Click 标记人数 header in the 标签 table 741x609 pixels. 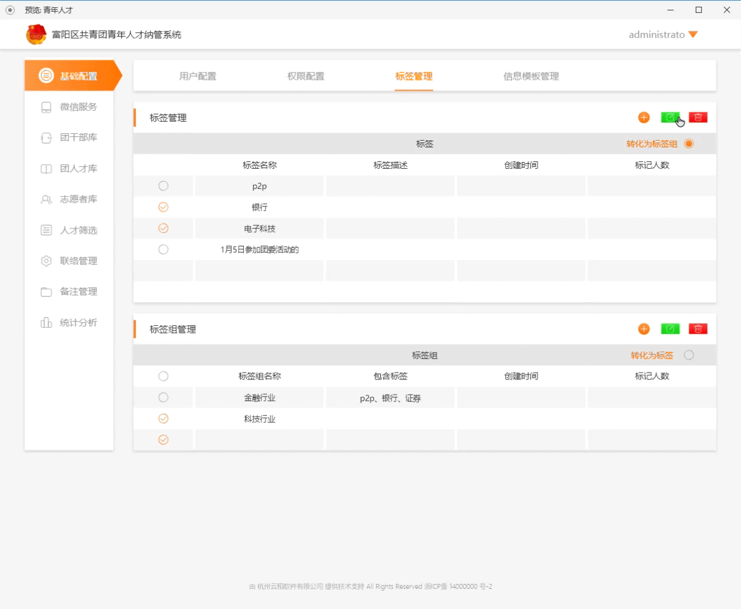pyautogui.click(x=652, y=165)
